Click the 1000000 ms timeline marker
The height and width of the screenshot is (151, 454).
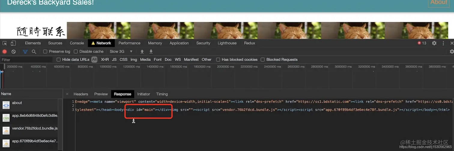pos(108,66)
